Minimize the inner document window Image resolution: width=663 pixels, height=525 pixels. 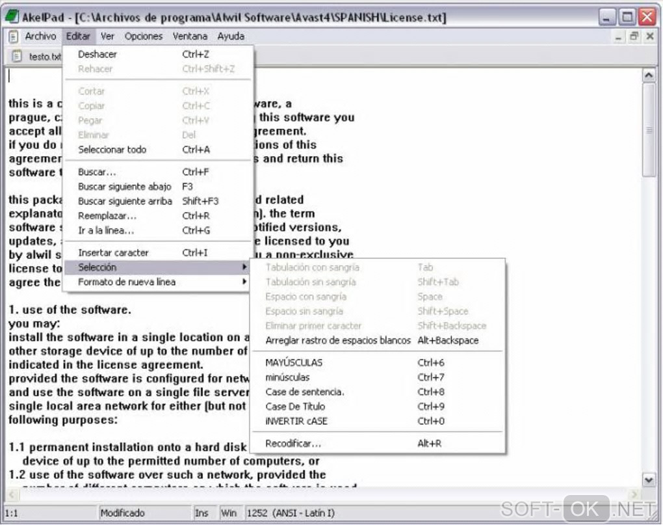pyautogui.click(x=618, y=37)
